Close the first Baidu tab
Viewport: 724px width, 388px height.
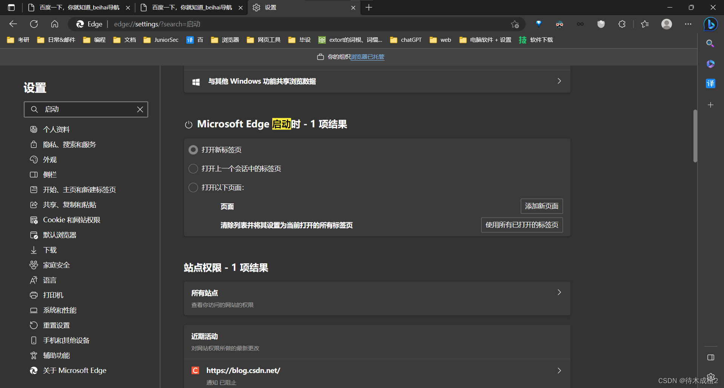tap(128, 8)
